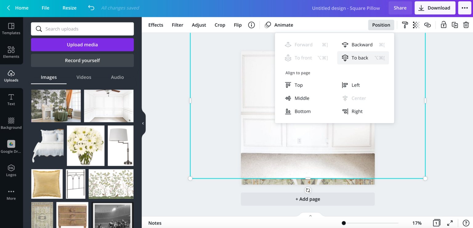Open the Resize menu

[x=70, y=8]
